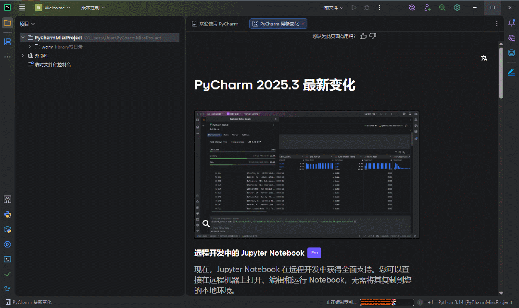519x308 pixels.
Task: Open the Problems tool window
Action: click(x=7, y=274)
